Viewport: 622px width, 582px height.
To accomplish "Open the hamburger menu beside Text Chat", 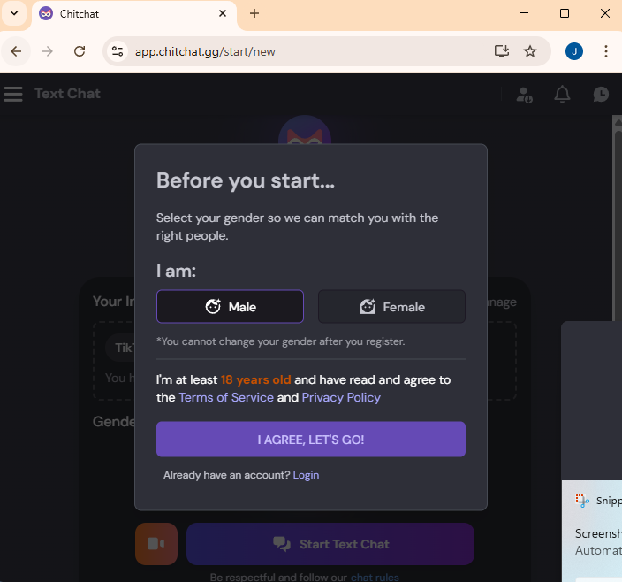I will pyautogui.click(x=13, y=94).
